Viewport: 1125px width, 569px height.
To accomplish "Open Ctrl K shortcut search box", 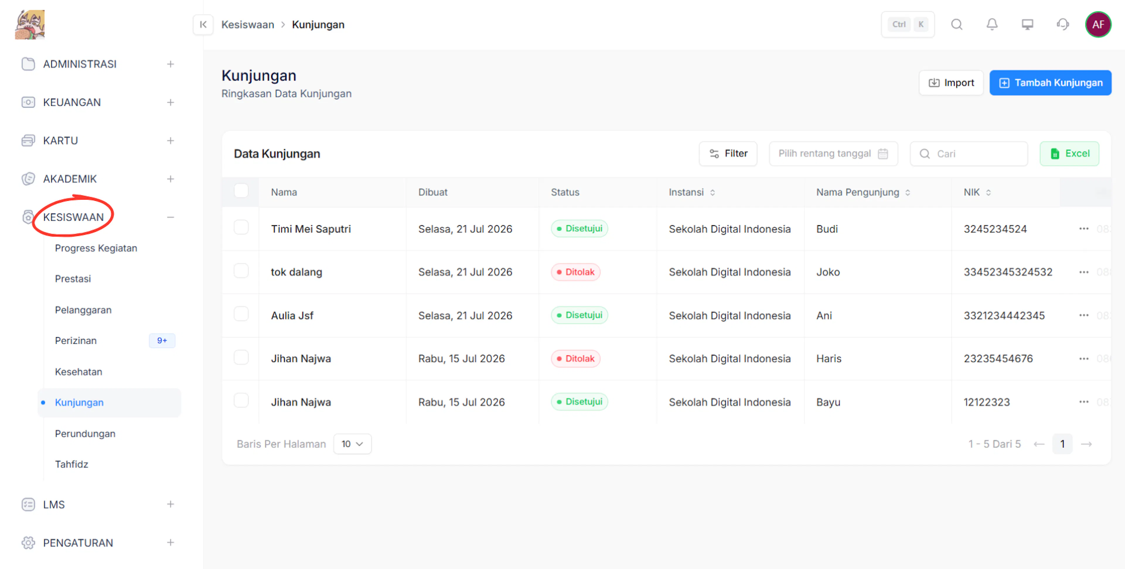I will click(x=908, y=24).
